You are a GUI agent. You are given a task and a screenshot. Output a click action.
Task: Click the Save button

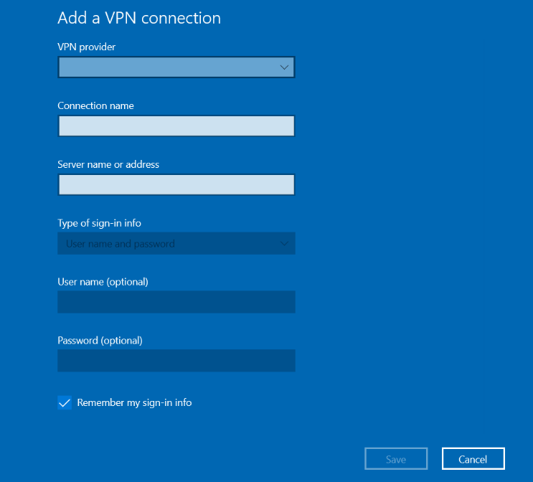pos(396,459)
